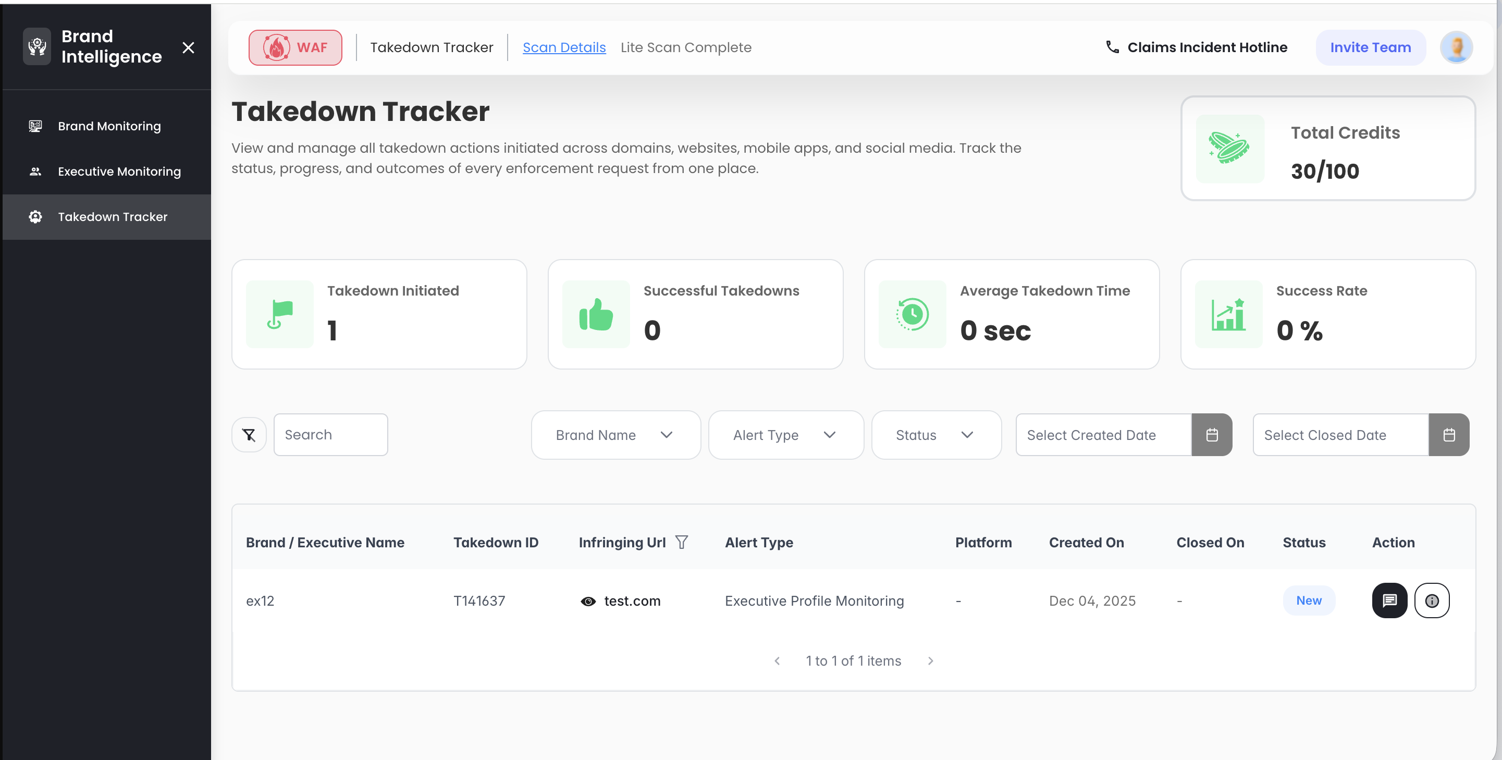Click inside the Search field
The image size is (1502, 760).
(x=330, y=435)
